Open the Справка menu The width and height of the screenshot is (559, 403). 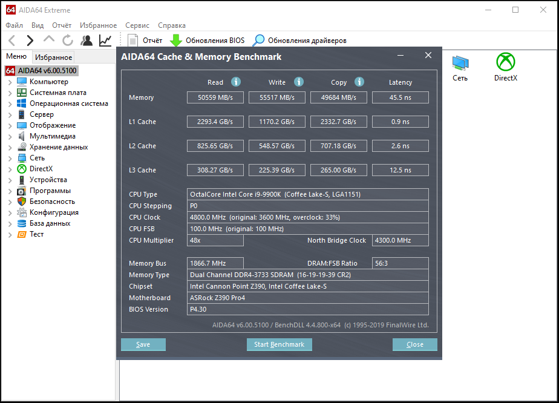click(172, 25)
